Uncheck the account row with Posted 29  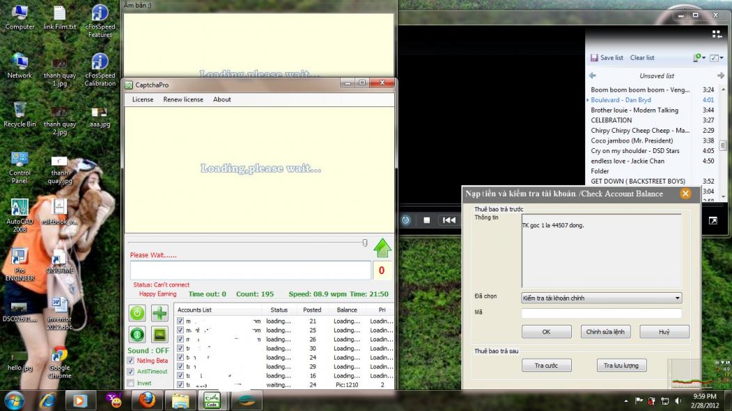[180, 366]
